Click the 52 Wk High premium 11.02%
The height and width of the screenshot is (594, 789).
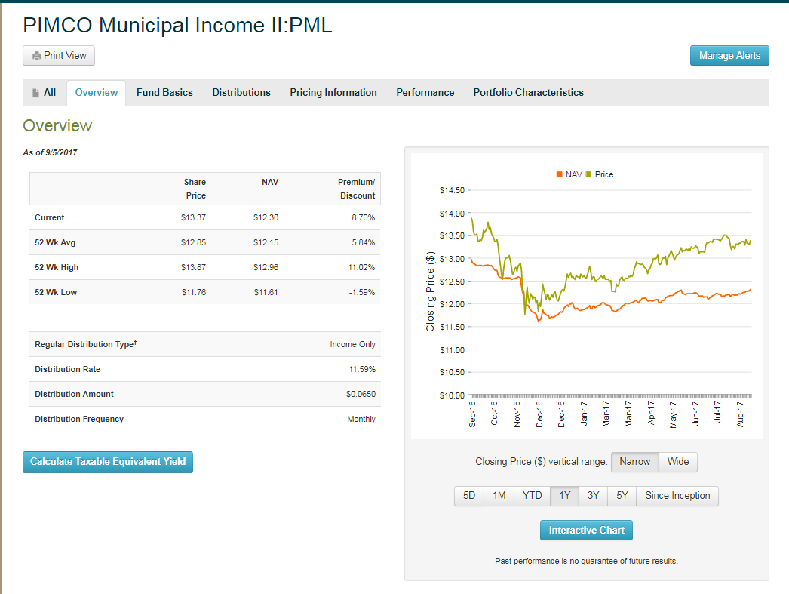(x=361, y=267)
